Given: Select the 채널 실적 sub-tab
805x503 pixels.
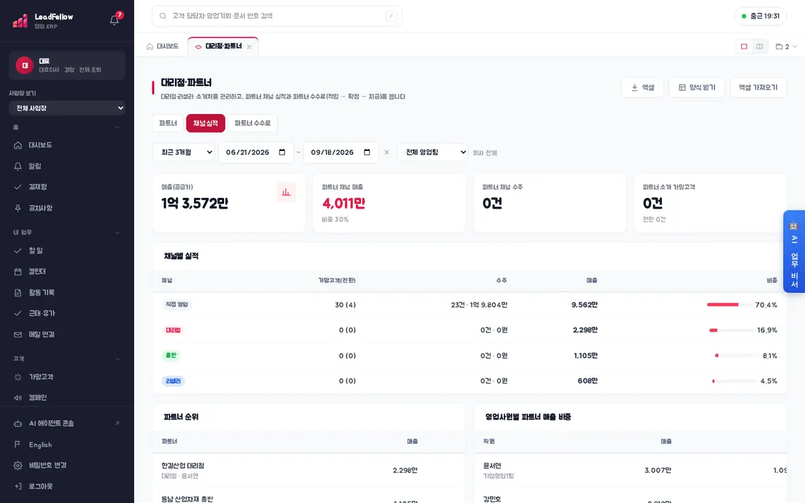Looking at the screenshot, I should [205, 123].
